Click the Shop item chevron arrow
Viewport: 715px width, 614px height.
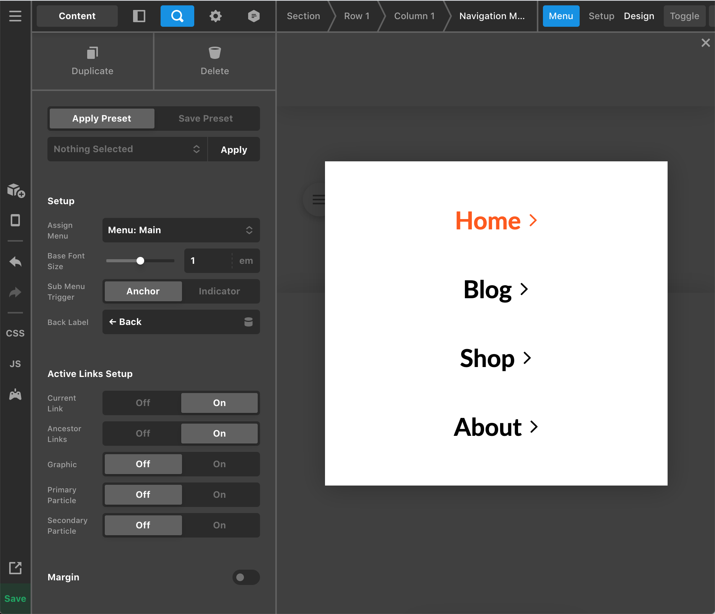[527, 358]
